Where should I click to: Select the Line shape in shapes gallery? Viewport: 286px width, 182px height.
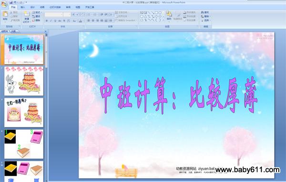click(x=149, y=13)
